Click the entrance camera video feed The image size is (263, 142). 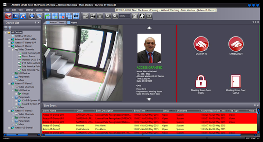coord(82,63)
